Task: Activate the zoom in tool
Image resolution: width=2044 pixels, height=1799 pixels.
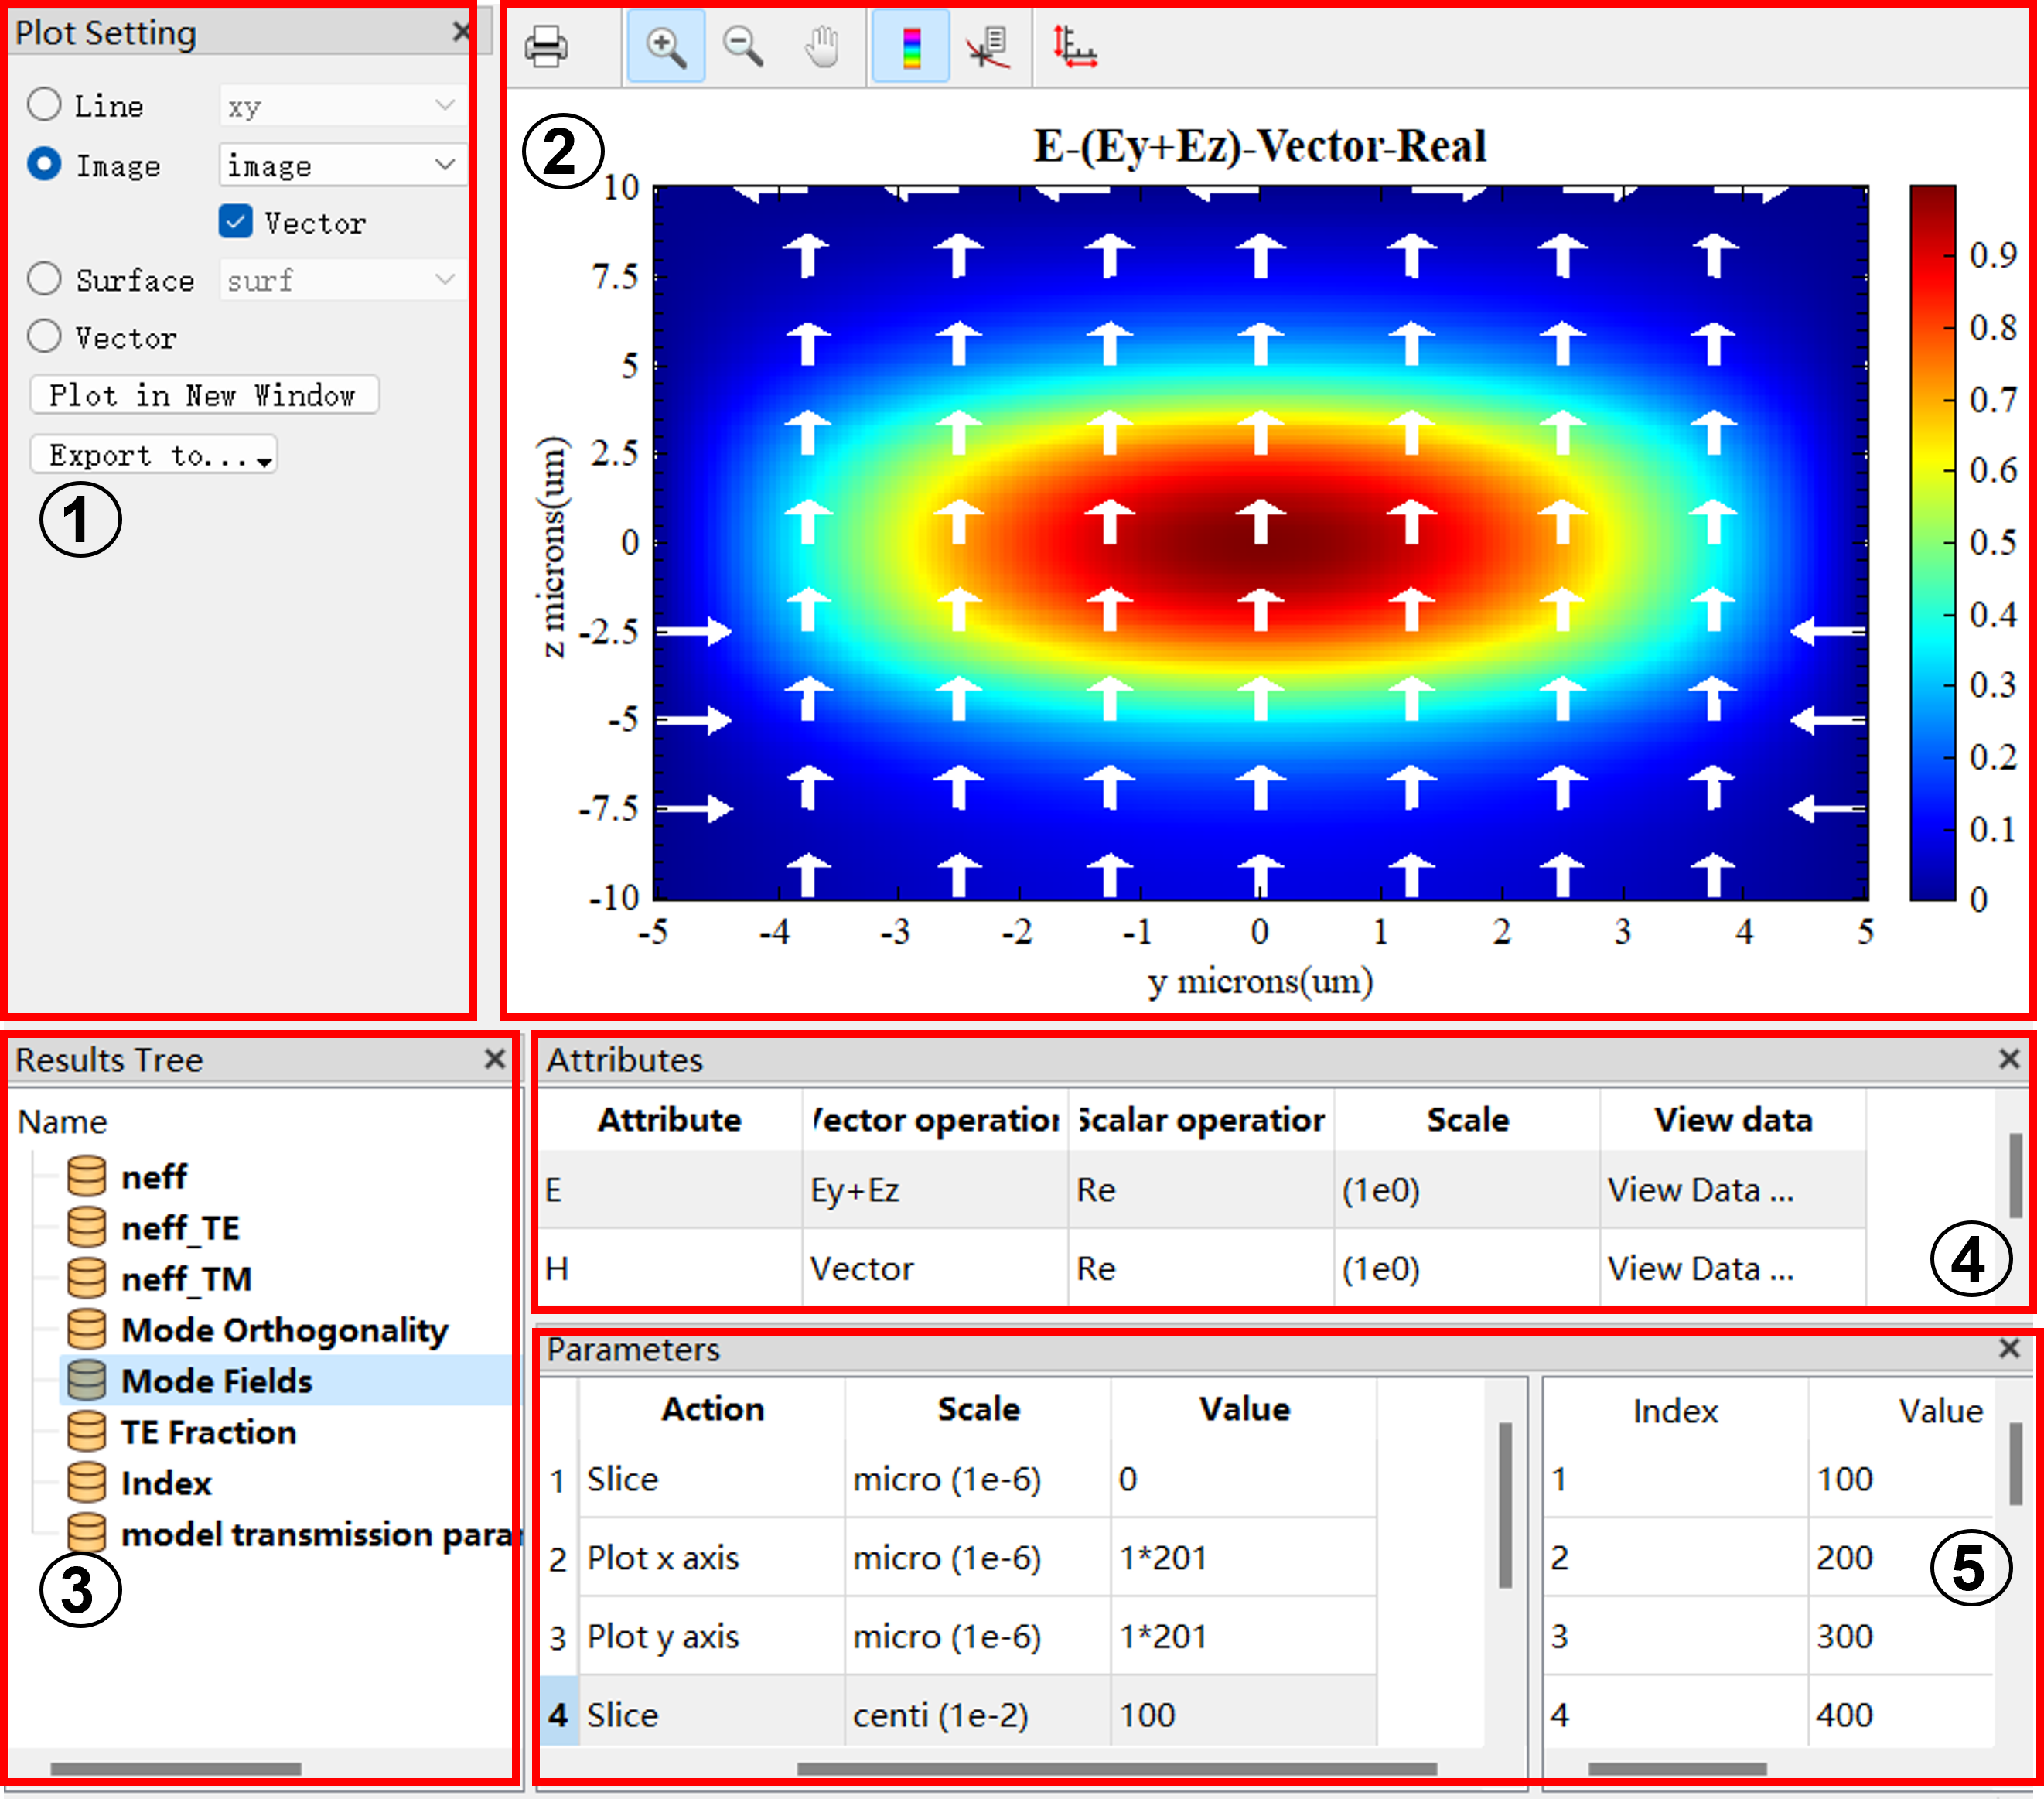Action: 666,47
